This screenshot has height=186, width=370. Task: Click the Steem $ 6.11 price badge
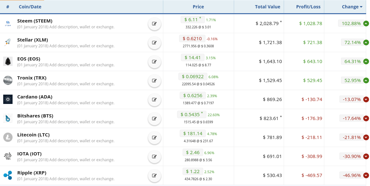pos(193,20)
